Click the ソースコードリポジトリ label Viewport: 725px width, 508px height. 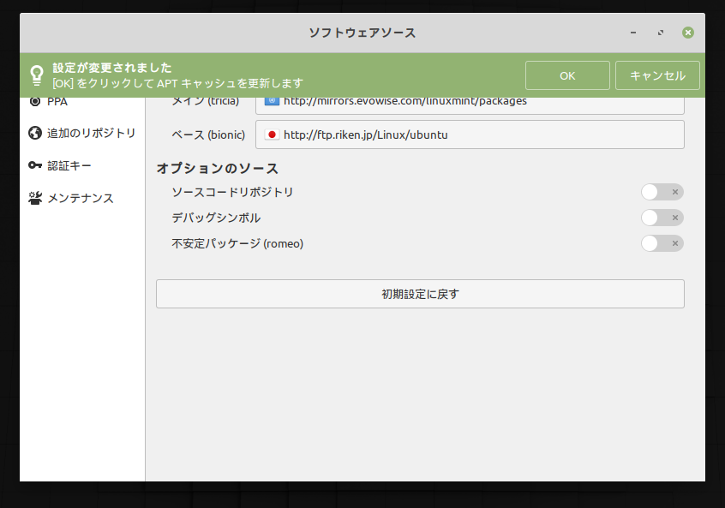coord(232,192)
